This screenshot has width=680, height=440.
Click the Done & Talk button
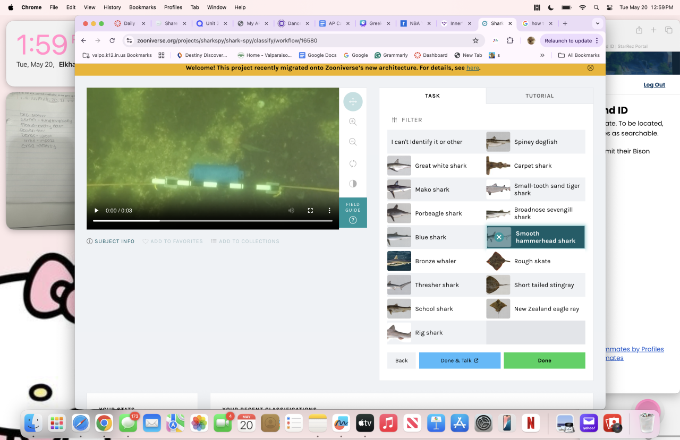460,360
